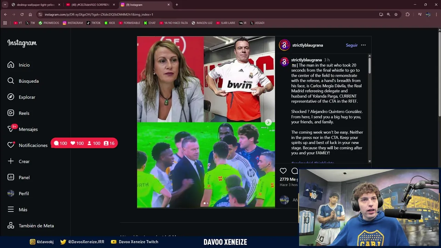View site information icon in address bar
The height and width of the screenshot is (248, 441).
click(40, 14)
